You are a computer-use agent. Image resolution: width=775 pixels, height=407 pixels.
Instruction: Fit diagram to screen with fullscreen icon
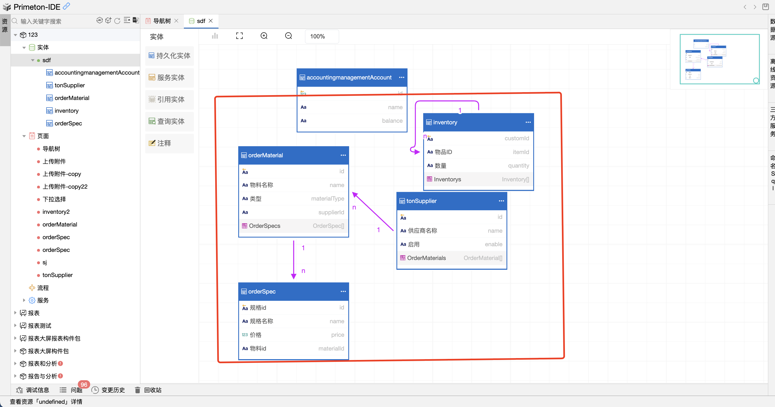239,36
